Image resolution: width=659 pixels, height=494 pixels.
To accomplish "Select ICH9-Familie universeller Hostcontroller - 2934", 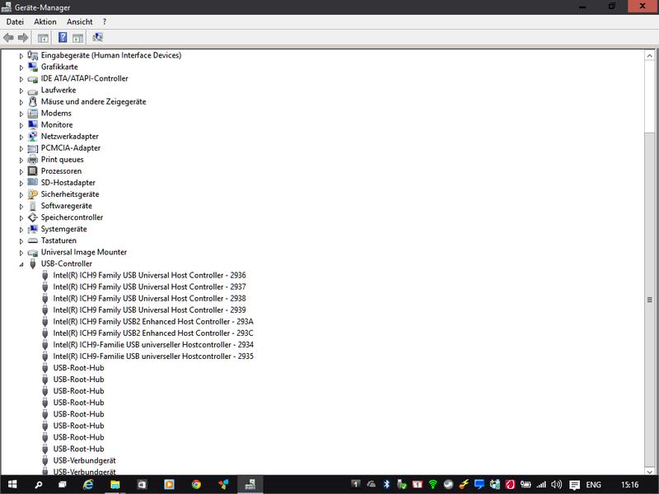I will click(x=153, y=345).
